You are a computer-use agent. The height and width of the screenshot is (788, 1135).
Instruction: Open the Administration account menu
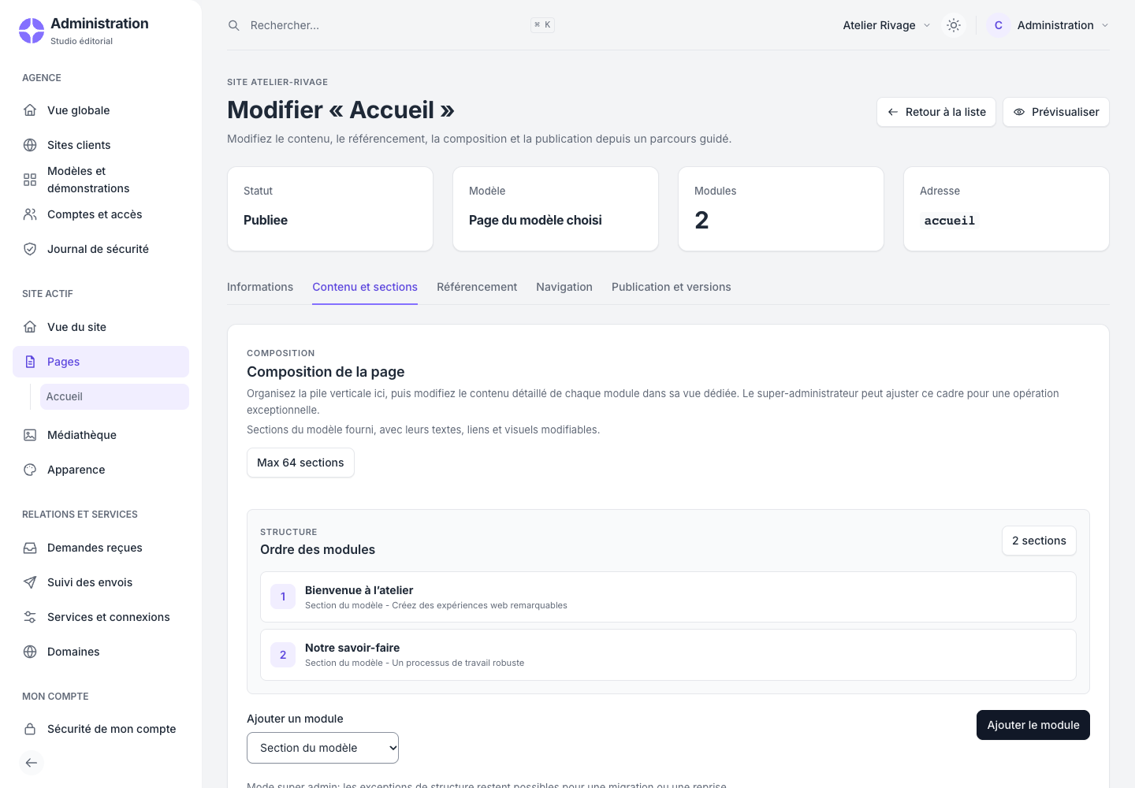[1048, 25]
